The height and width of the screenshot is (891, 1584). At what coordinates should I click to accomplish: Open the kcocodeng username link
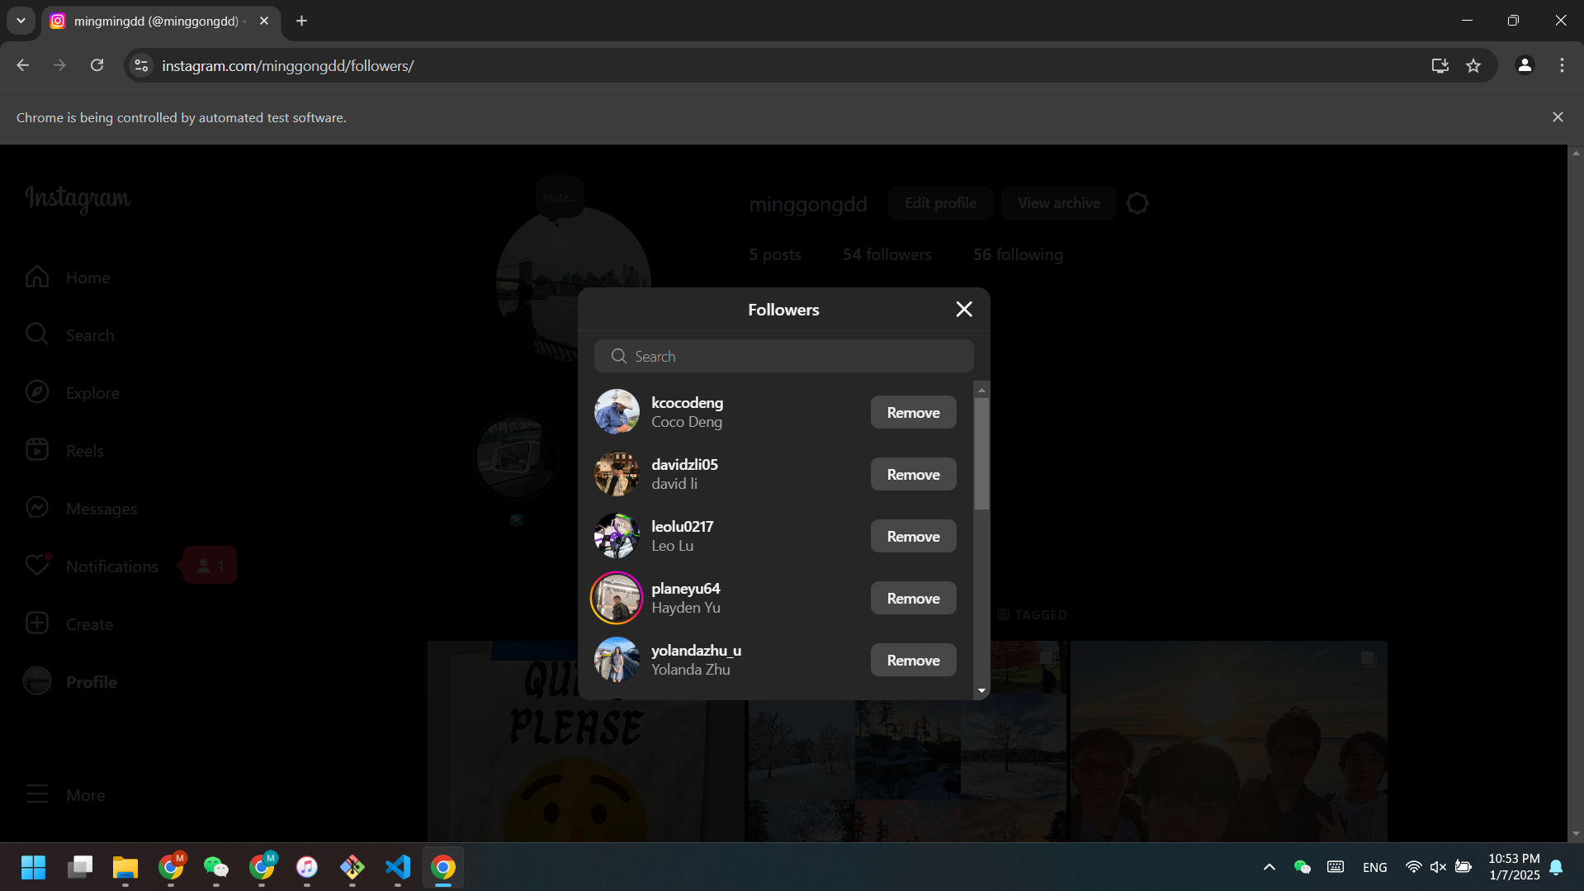coord(687,402)
